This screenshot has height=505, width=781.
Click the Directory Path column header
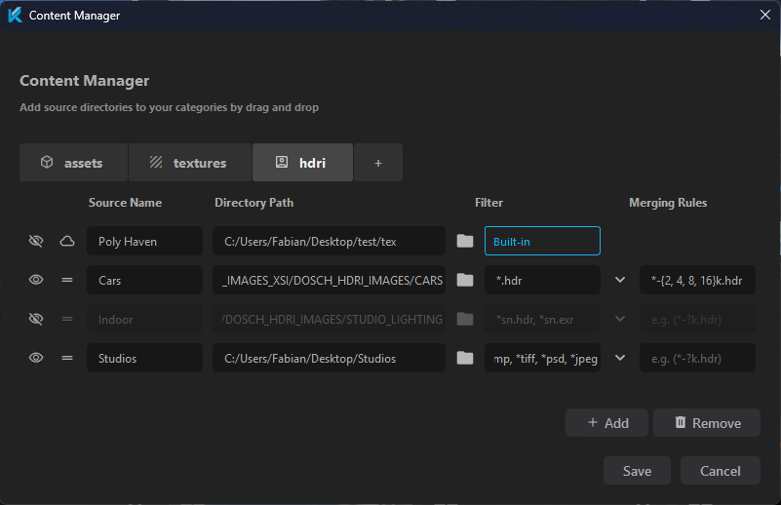[254, 203]
